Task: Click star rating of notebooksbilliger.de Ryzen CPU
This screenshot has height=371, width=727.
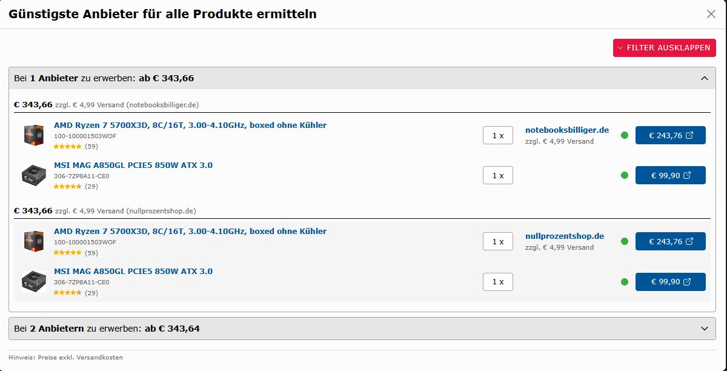Action: (x=67, y=147)
